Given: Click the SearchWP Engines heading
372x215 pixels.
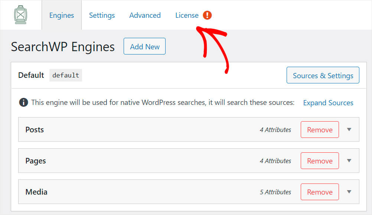Looking at the screenshot, I should pyautogui.click(x=63, y=47).
